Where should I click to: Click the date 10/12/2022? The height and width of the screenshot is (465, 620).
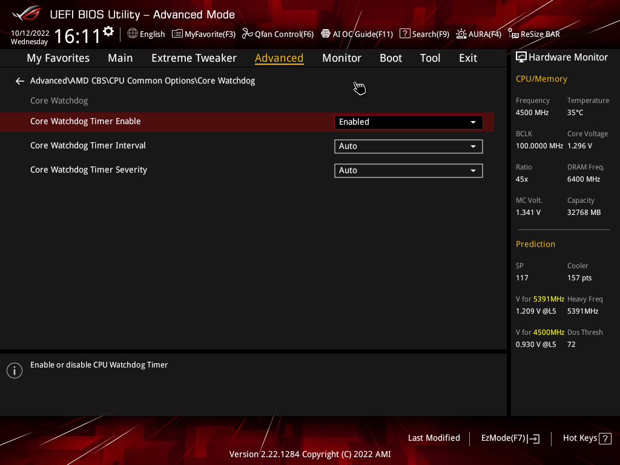tap(30, 33)
